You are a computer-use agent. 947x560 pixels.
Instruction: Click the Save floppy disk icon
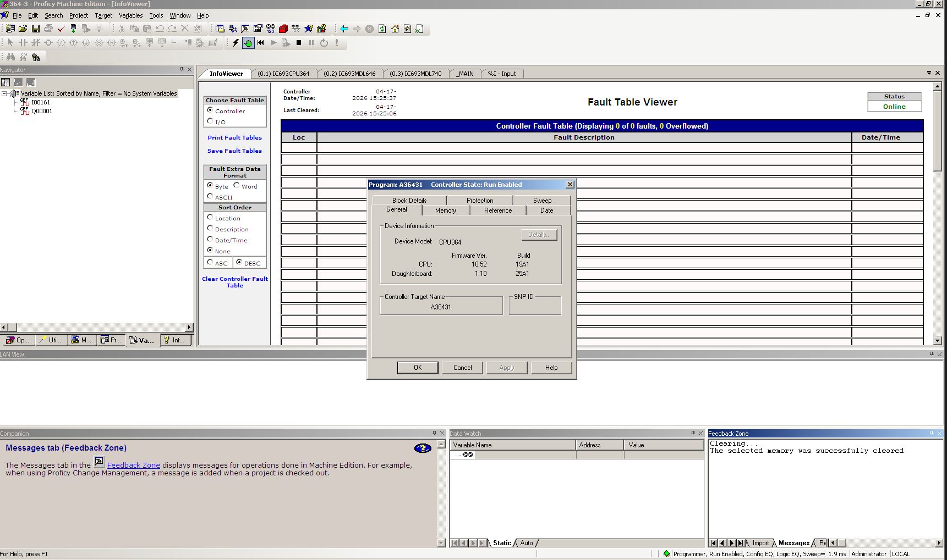tap(36, 29)
